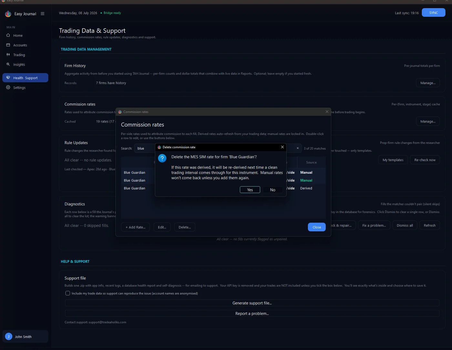Image resolution: width=452 pixels, height=350 pixels.
Task: Select Blue Guardian row with green Manual
Action: pos(223,180)
